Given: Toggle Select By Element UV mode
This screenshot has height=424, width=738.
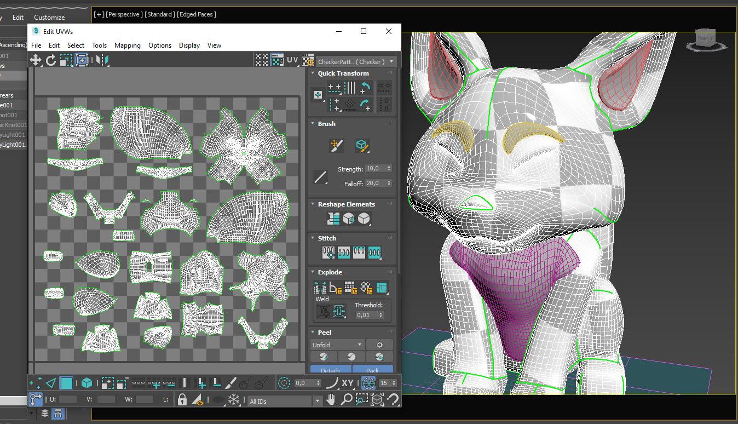Looking at the screenshot, I should point(87,383).
